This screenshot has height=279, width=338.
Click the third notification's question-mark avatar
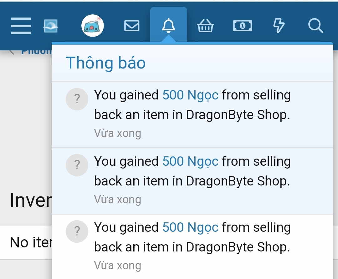(x=77, y=231)
